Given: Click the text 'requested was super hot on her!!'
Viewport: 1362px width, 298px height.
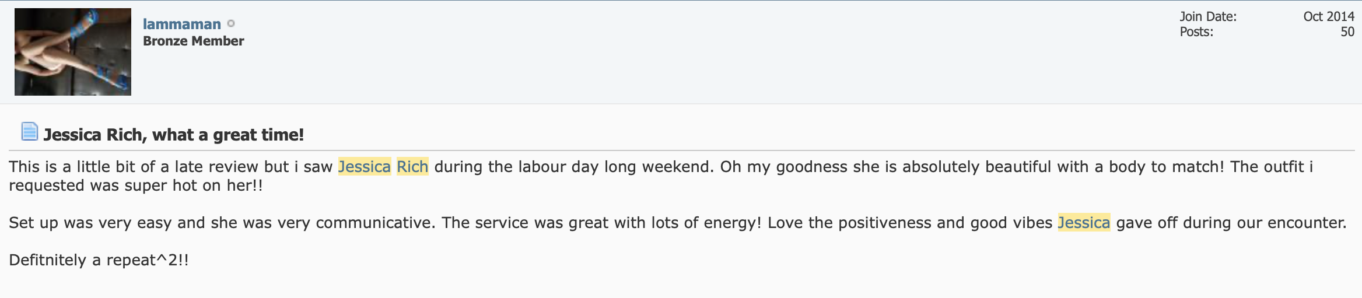Looking at the screenshot, I should (136, 185).
